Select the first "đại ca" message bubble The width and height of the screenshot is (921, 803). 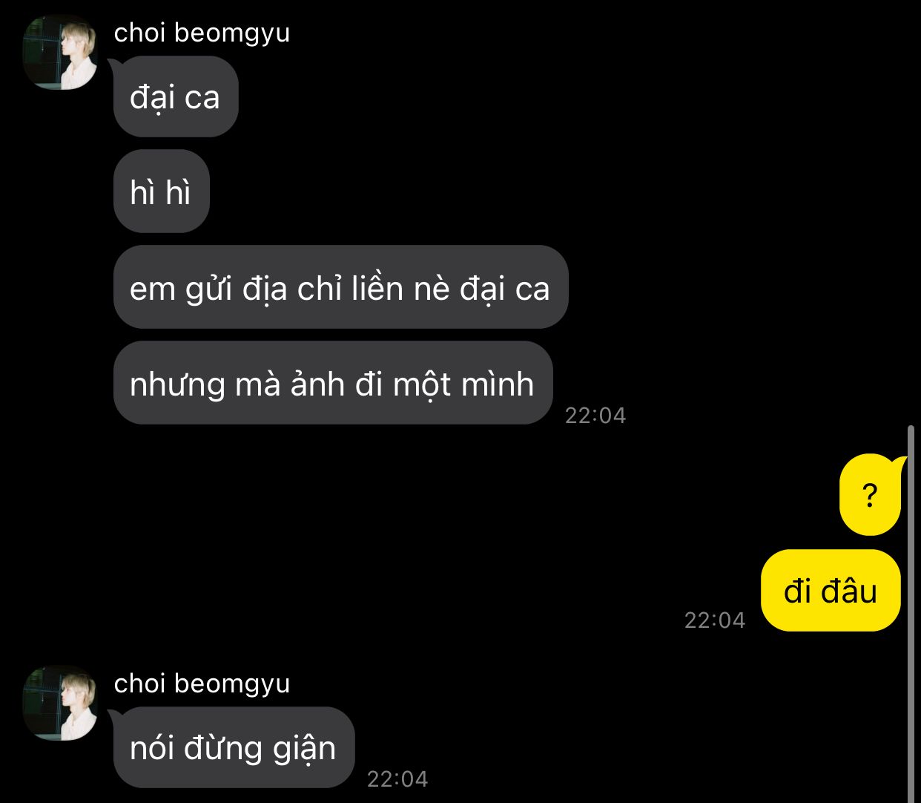pos(176,96)
